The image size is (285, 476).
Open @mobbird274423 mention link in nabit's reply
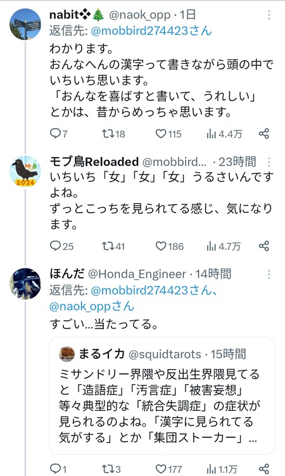(151, 30)
